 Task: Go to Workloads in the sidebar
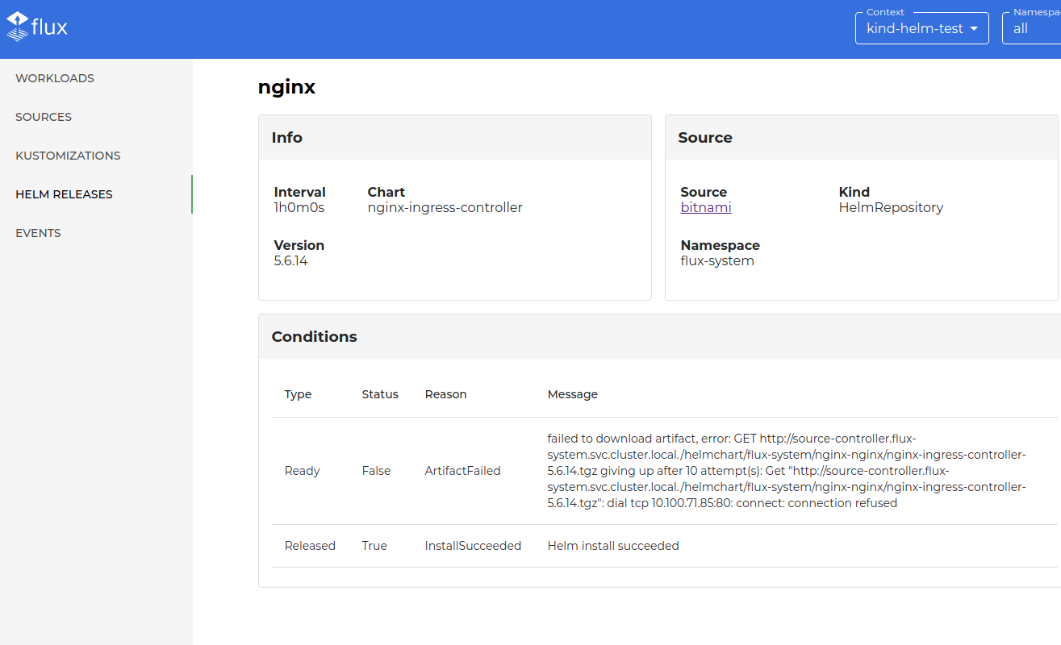point(55,78)
